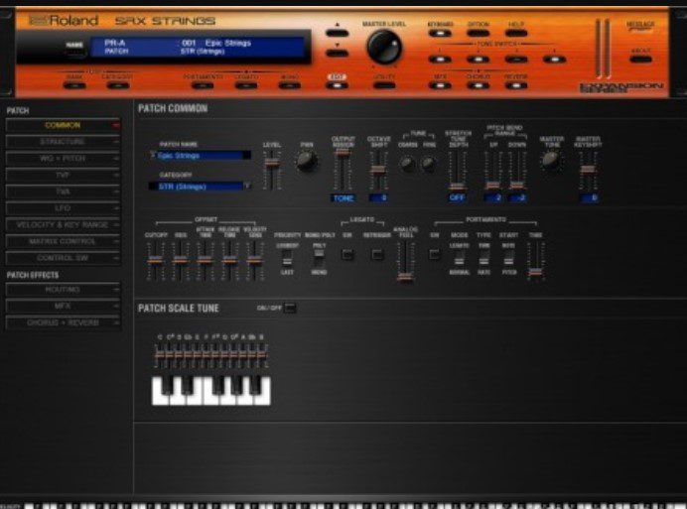The image size is (687, 509).
Task: Click the Name button beside the patch display
Action: [74, 53]
